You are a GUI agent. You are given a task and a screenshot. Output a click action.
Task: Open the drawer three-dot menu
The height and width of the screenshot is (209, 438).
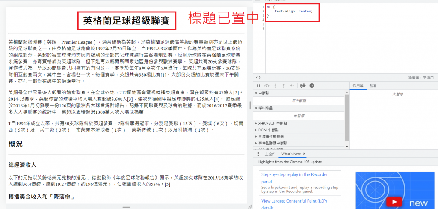click(x=258, y=154)
